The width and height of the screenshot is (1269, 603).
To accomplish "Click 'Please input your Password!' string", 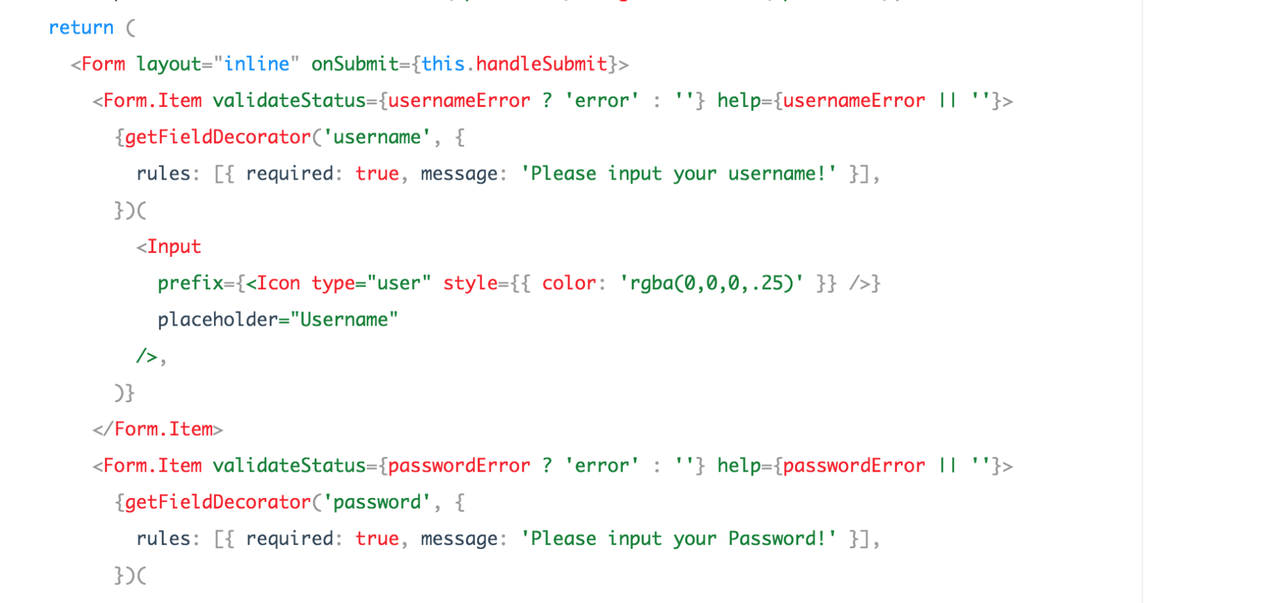I will pos(679,539).
